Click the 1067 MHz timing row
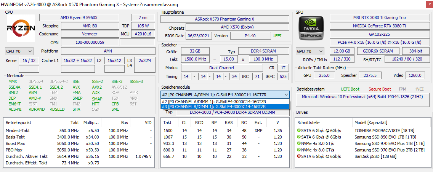The image size is (433, 172). coord(225,137)
